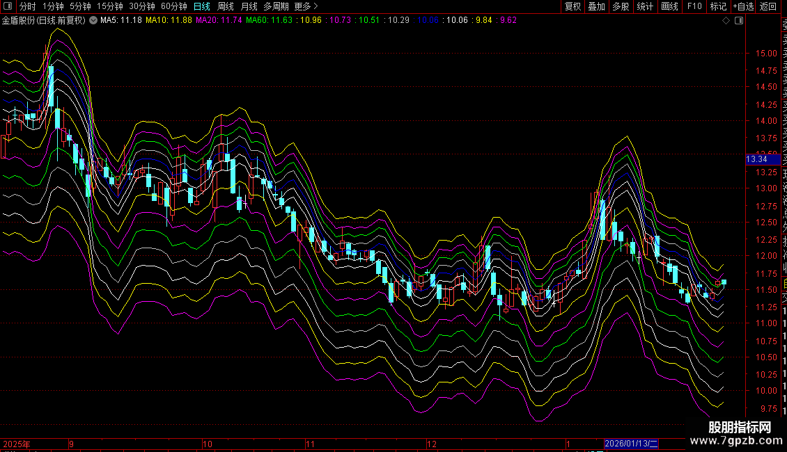787x452 pixels.
Task: Open the 月线 monthly chart
Action: click(x=249, y=6)
